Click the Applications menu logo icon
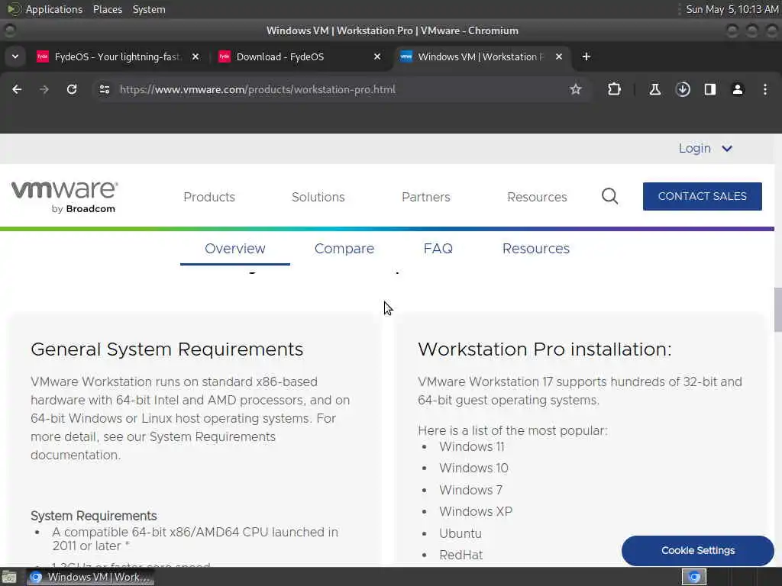Screen dimensions: 782x586 pos(14,9)
